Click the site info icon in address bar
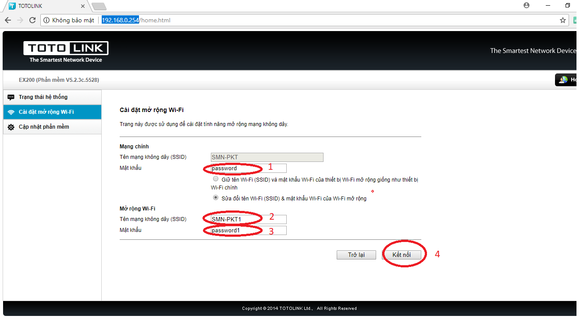Image resolution: width=587 pixels, height=319 pixels. 46,20
